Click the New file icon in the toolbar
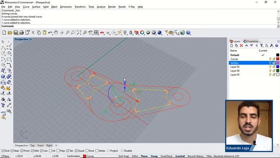The height and width of the screenshot is (158, 280). tap(4, 32)
